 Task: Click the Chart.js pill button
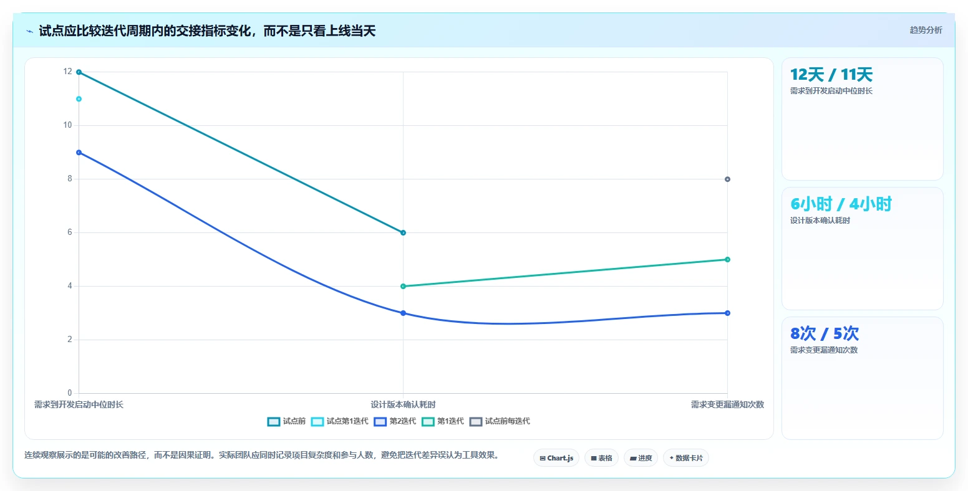coord(556,458)
